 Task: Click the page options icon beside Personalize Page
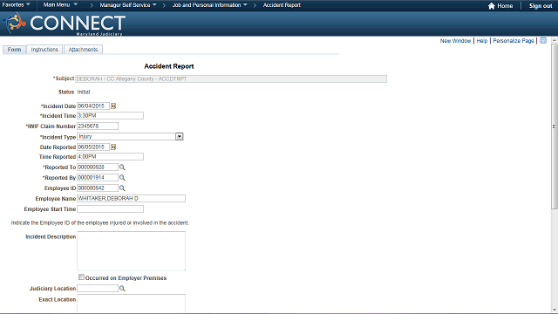coord(543,41)
